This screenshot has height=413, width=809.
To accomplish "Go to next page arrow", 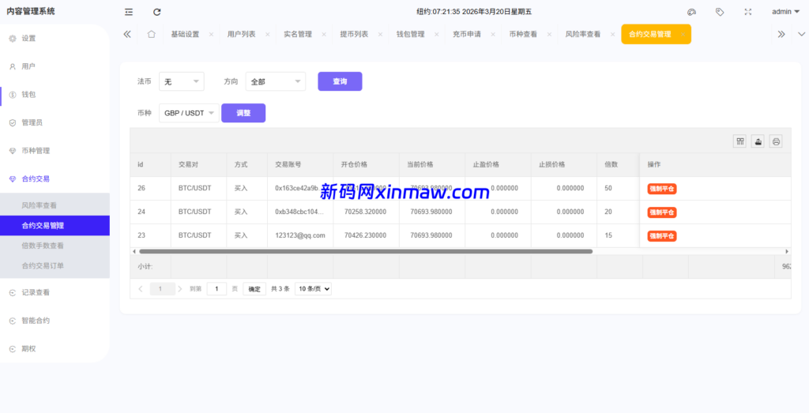I will pos(180,289).
